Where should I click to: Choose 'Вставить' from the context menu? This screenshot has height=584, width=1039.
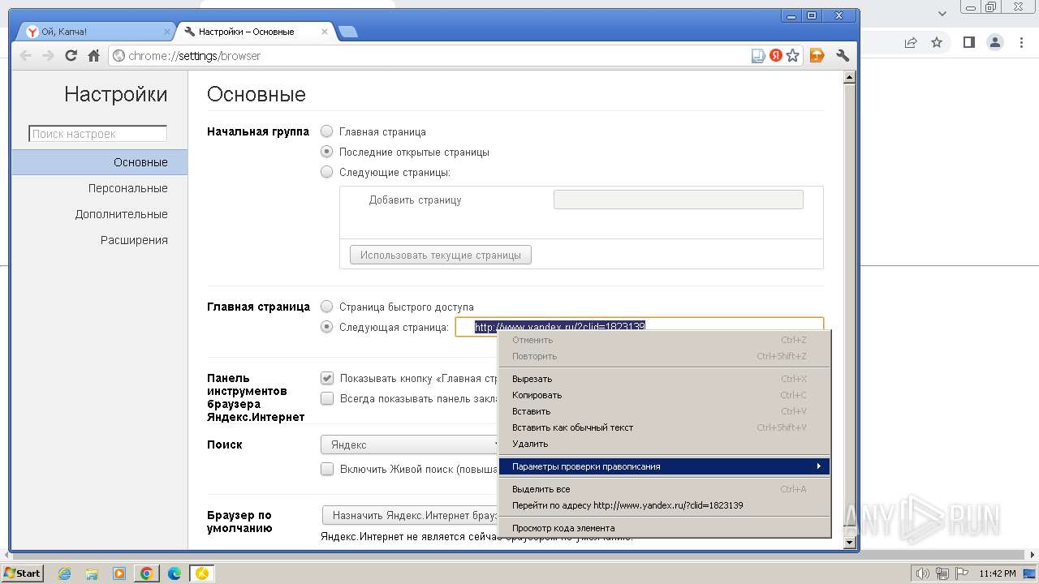[664, 411]
